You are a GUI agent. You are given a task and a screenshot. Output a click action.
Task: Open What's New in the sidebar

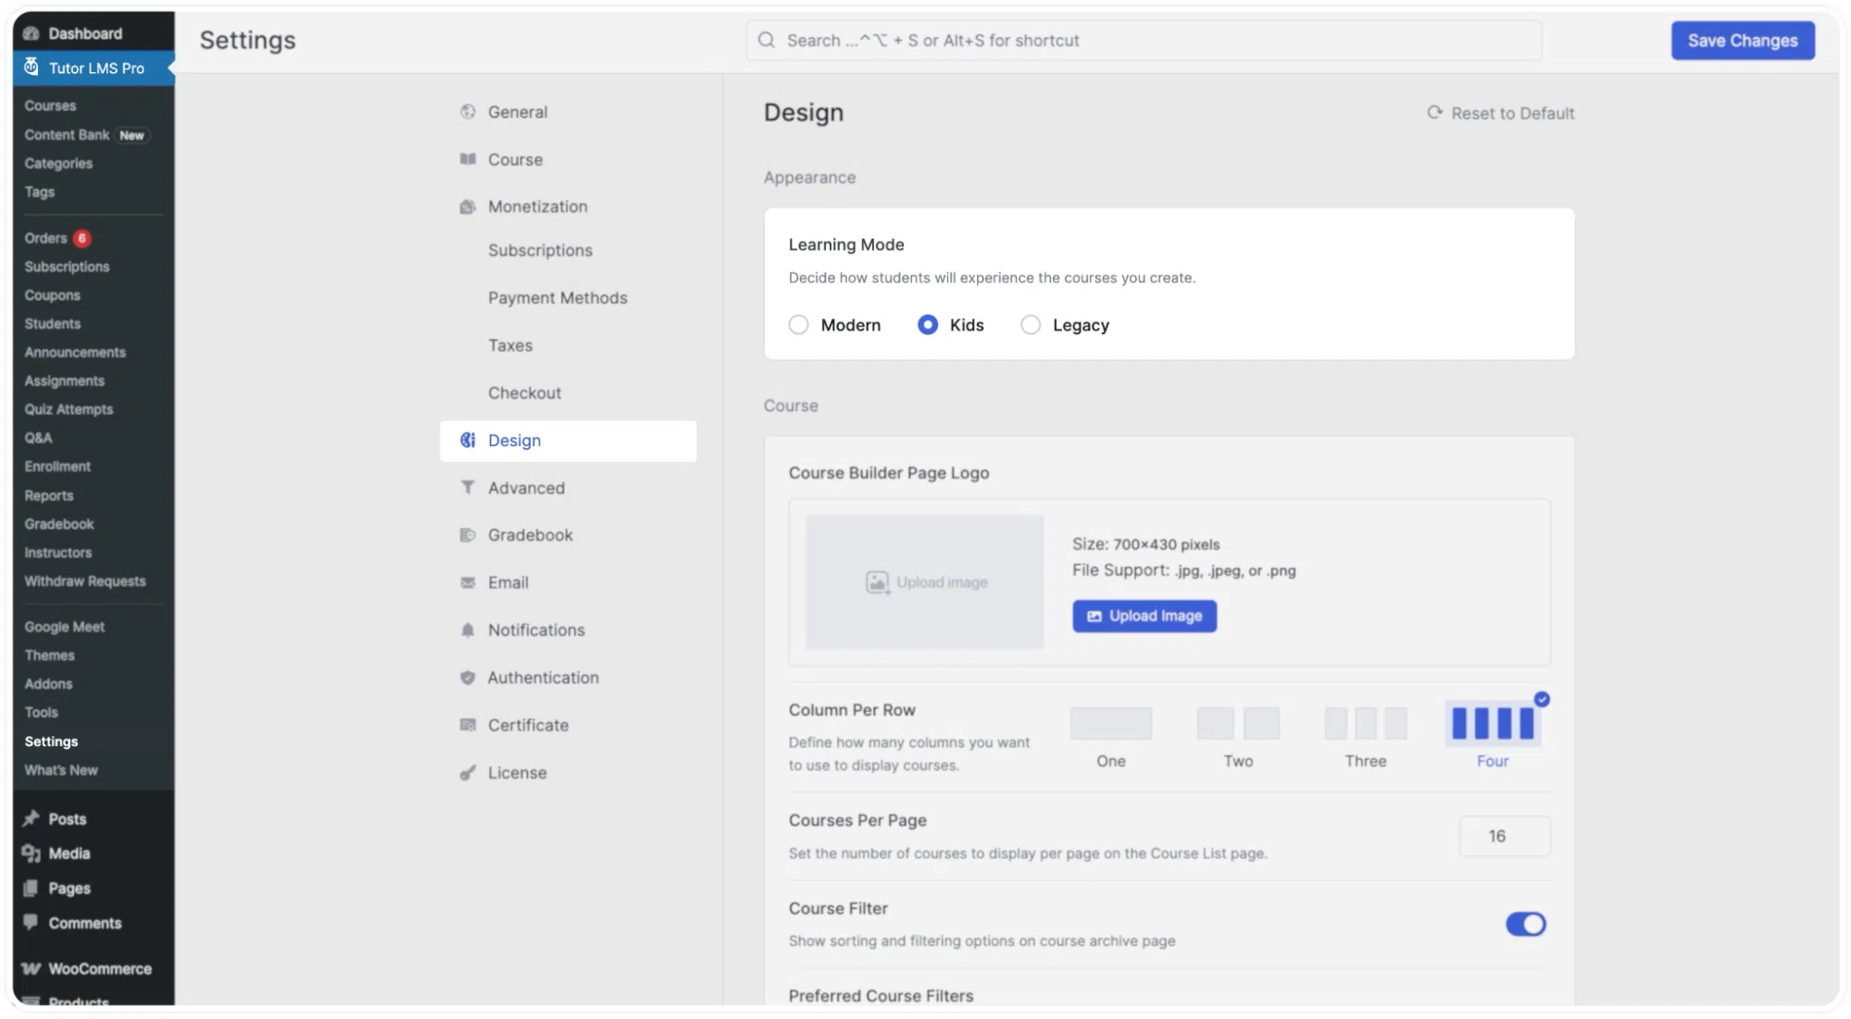pyautogui.click(x=61, y=770)
